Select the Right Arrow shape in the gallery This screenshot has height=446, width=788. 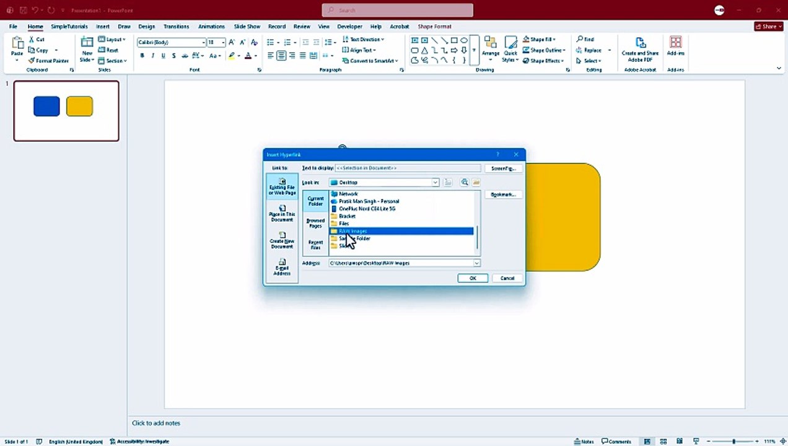(454, 50)
